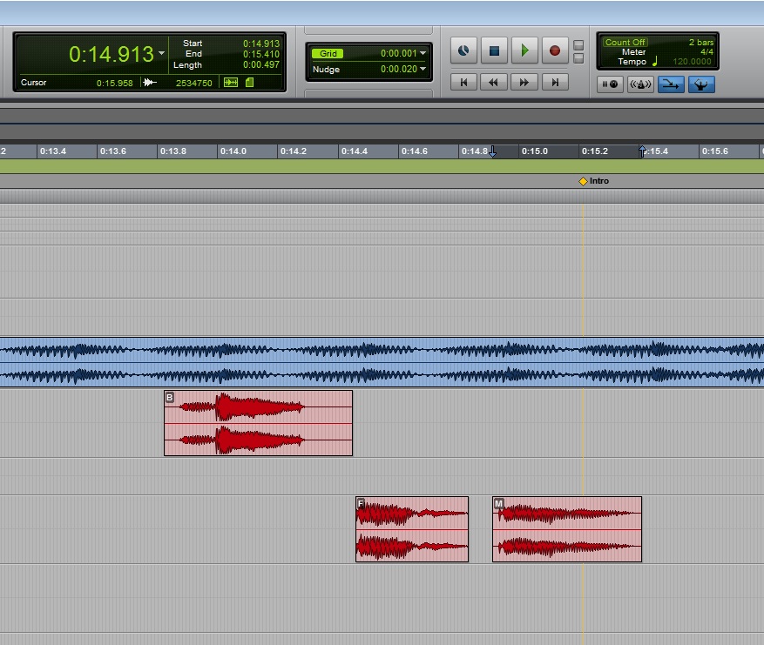Click the 2 bars count-off value
This screenshot has height=645, width=764.
pyautogui.click(x=701, y=43)
